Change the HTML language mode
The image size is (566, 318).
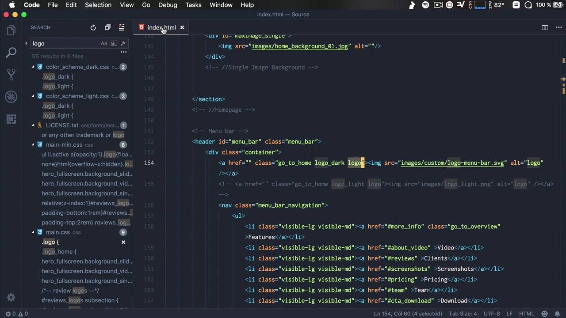[526, 314]
